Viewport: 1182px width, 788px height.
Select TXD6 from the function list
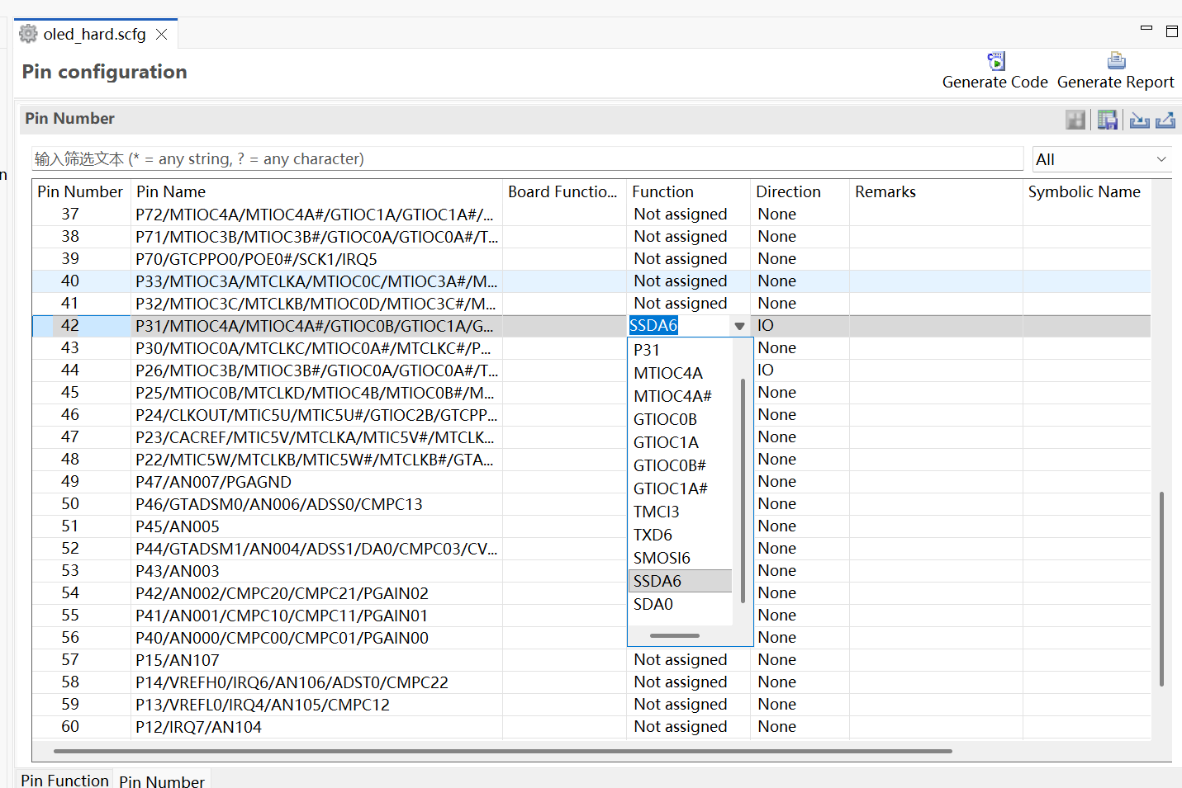681,535
